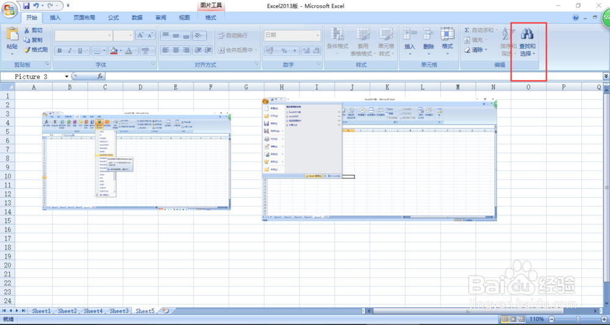Switch to the 数据 ribbon tab
The image size is (610, 325).
137,18
